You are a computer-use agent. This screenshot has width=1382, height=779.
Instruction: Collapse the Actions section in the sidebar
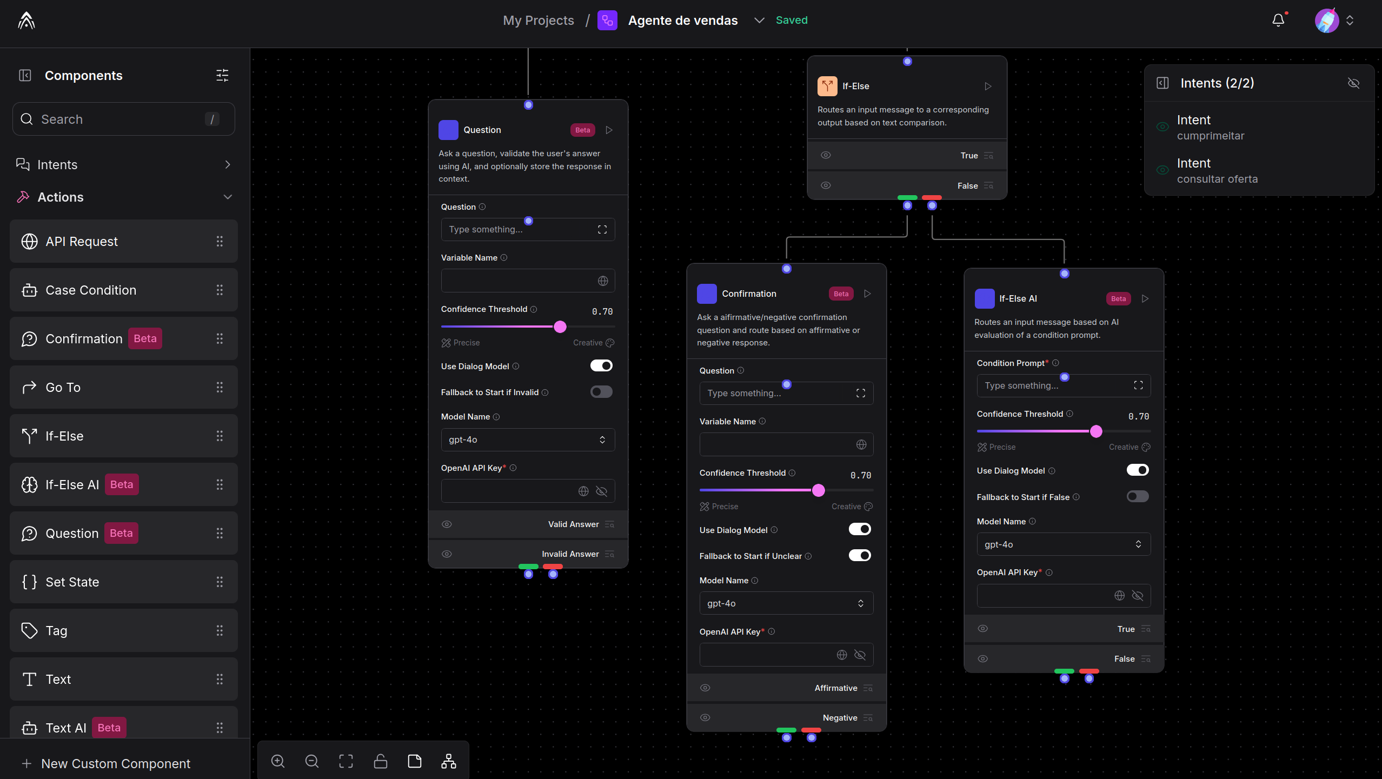tap(228, 197)
